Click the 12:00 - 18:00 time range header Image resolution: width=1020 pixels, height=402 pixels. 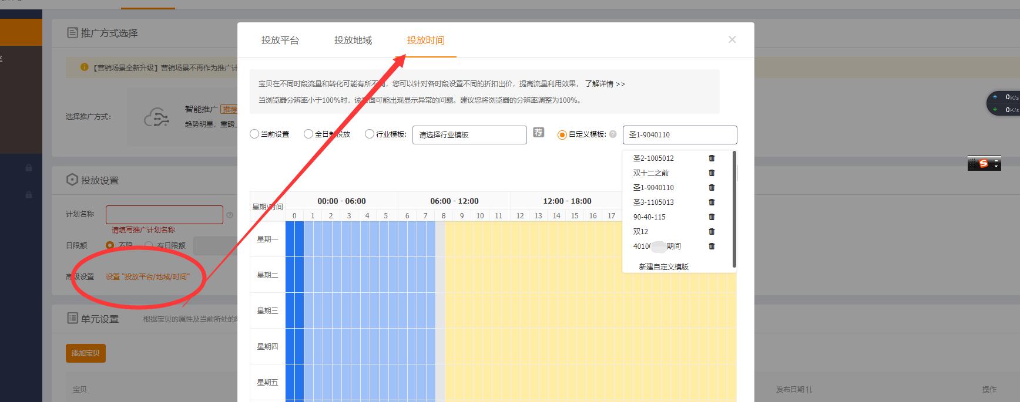click(x=567, y=201)
